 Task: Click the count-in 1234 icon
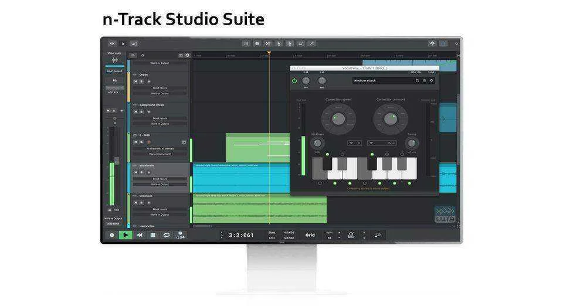click(180, 235)
